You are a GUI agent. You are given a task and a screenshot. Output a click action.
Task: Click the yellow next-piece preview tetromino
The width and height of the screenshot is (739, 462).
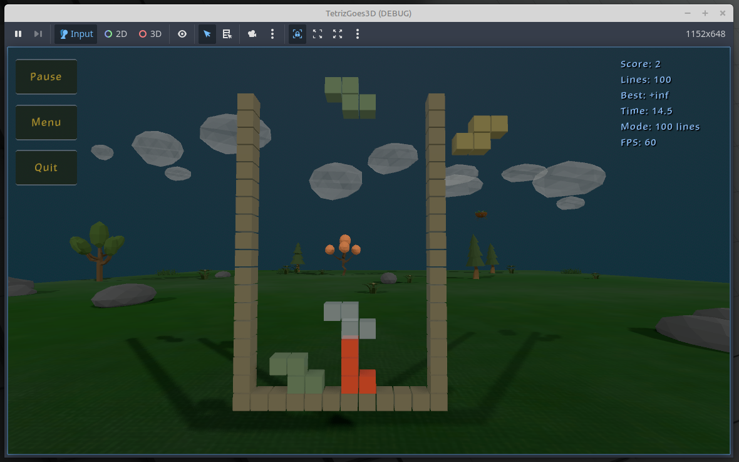(480, 135)
